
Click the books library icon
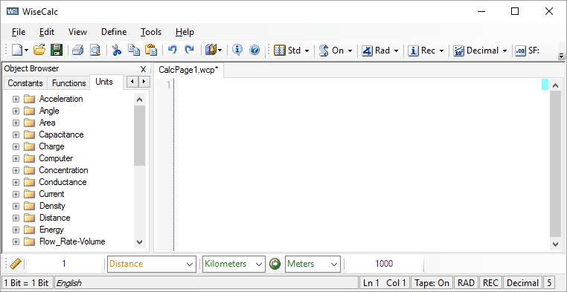click(x=210, y=51)
